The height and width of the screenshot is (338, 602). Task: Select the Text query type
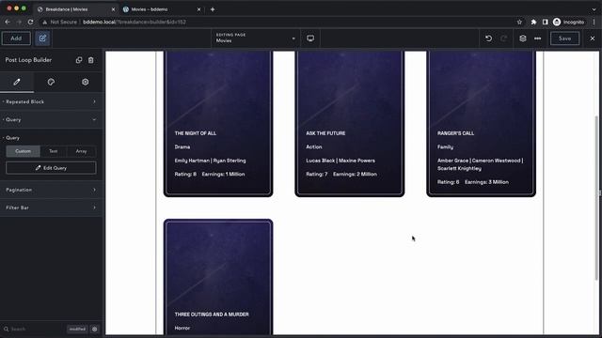click(54, 151)
